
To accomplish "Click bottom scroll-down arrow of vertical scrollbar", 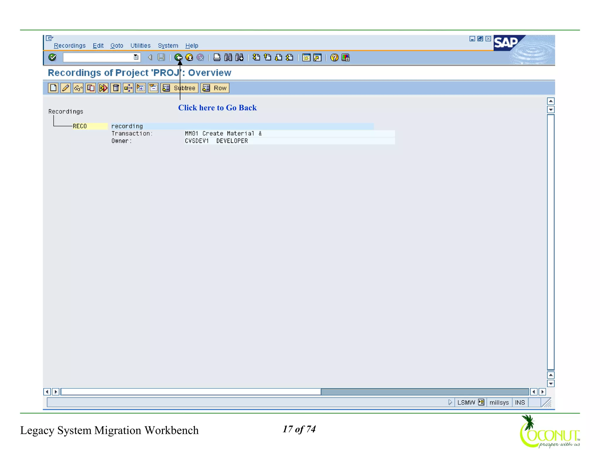I will pyautogui.click(x=551, y=383).
